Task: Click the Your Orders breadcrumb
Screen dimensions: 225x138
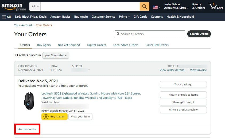Action: [44, 25]
